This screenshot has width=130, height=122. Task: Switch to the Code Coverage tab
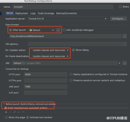point(46,13)
